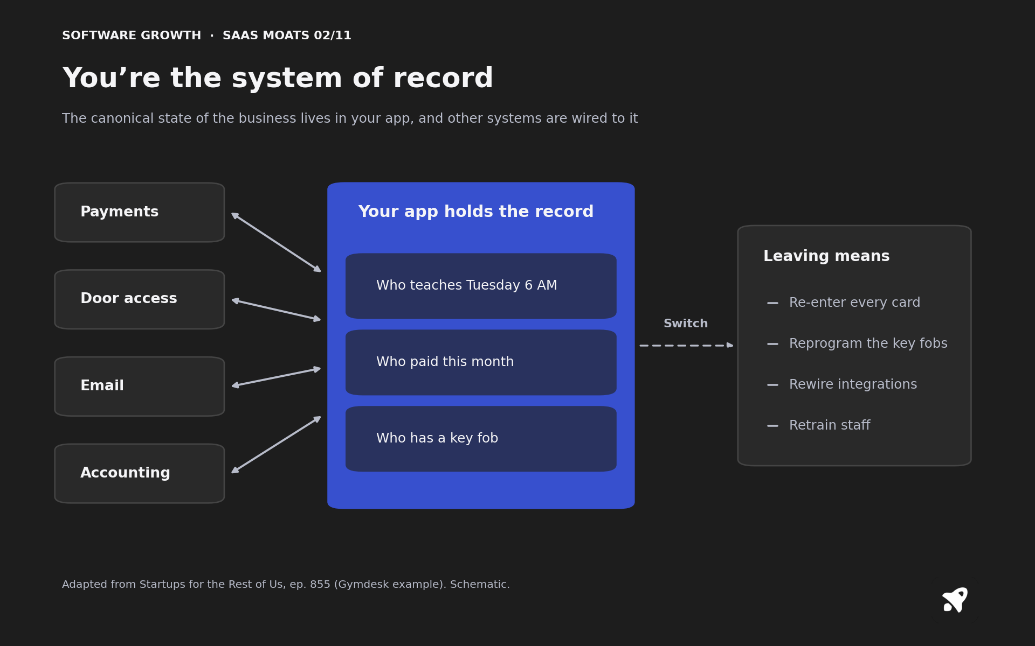Screen dimensions: 1035x646
Task: Click the Email box
Action: (140, 387)
